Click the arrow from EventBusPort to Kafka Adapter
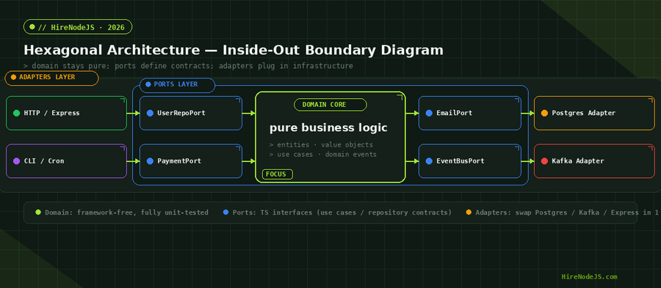This screenshot has width=661, height=288. pos(528,161)
